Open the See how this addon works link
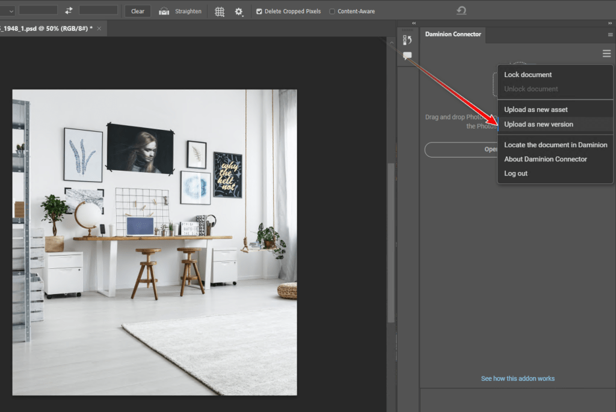Image resolution: width=616 pixels, height=412 pixels. [x=517, y=379]
